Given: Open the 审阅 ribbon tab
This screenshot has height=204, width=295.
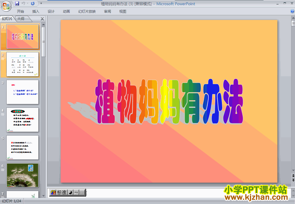Looking at the screenshot, I should click(x=107, y=12).
